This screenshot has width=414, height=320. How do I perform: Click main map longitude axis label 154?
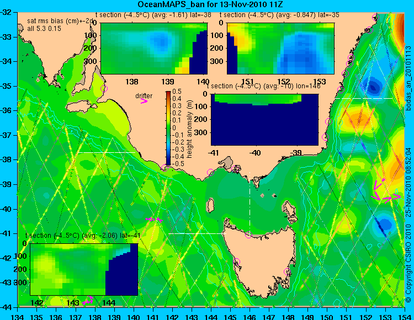click(x=405, y=317)
